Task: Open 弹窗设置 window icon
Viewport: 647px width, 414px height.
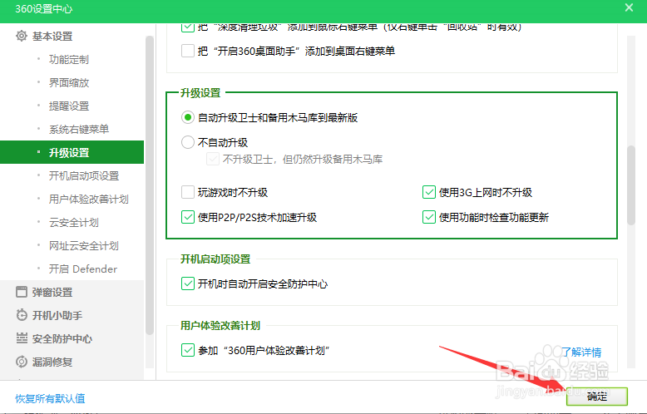Action: point(22,292)
